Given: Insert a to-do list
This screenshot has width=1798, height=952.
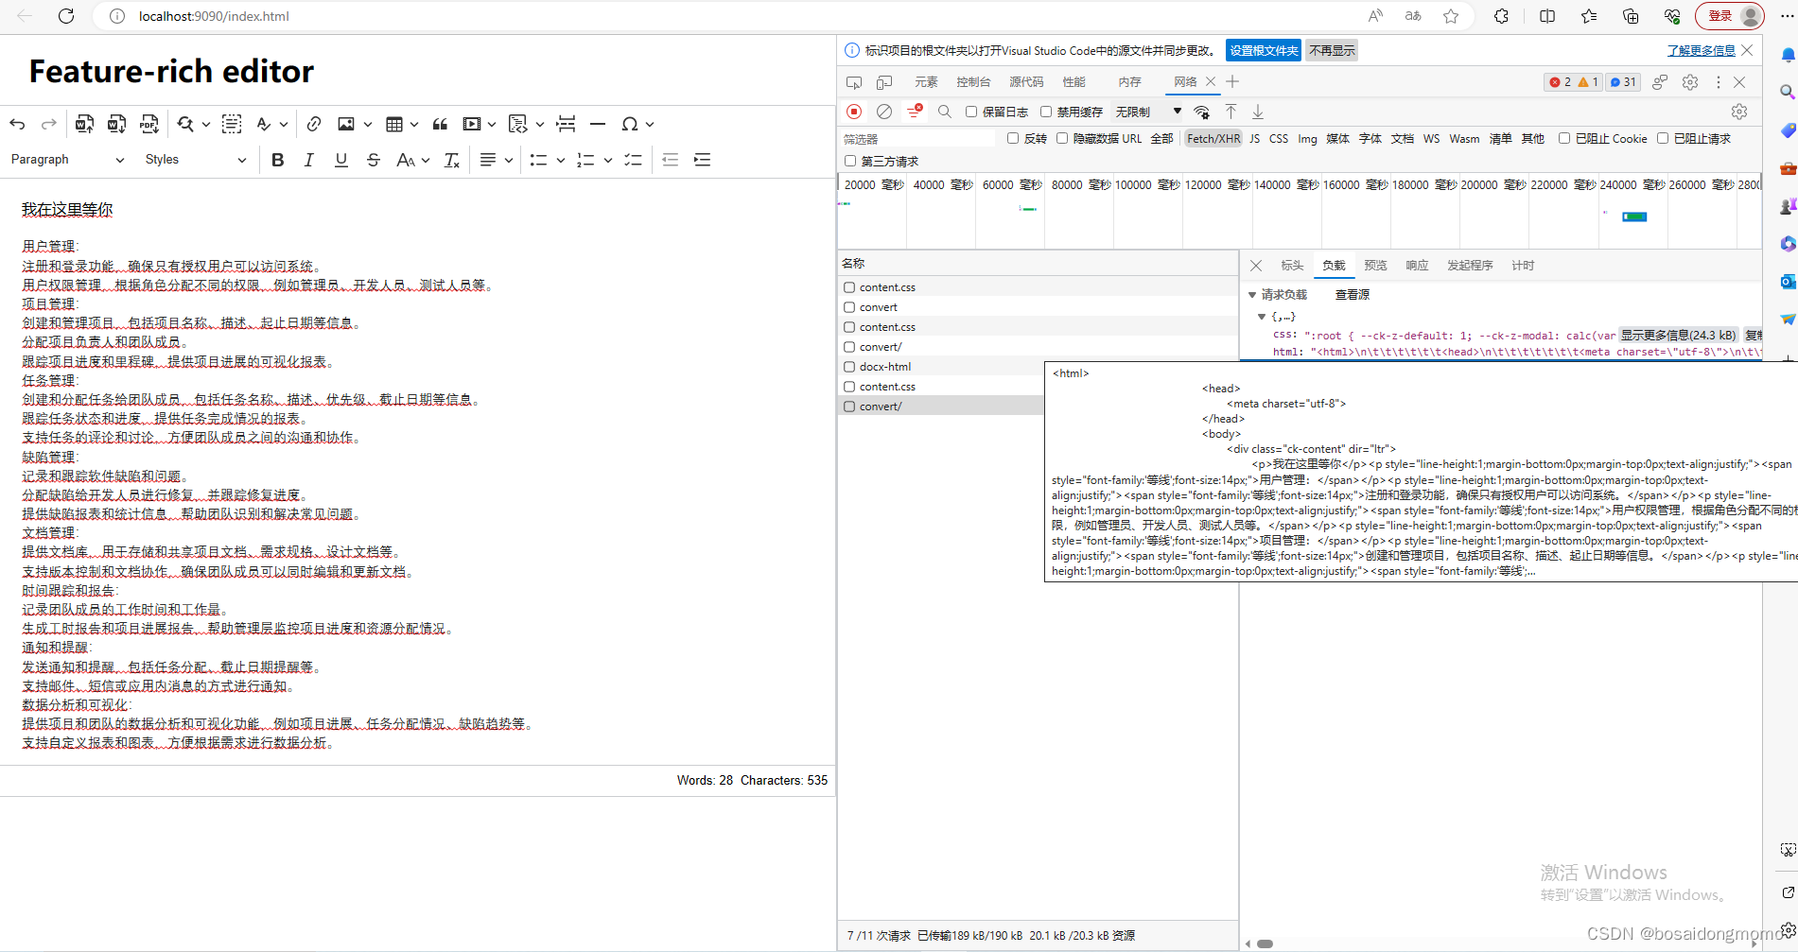Looking at the screenshot, I should pyautogui.click(x=634, y=160).
